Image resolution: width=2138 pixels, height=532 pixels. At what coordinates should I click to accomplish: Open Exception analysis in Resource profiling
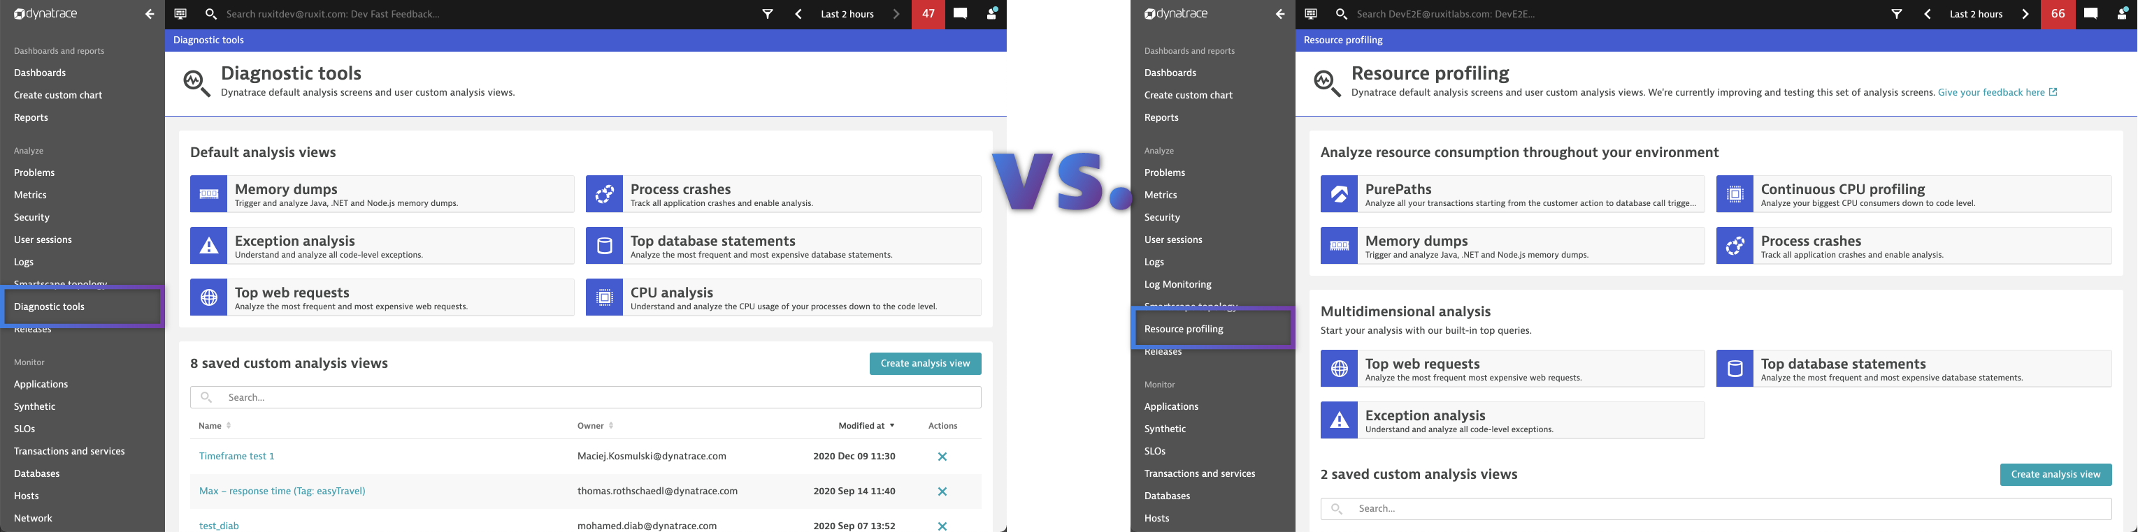[x=1512, y=420]
